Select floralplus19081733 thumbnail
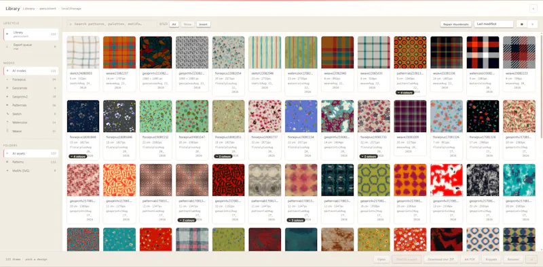Screen dimensions: 543x267 (x=374, y=116)
